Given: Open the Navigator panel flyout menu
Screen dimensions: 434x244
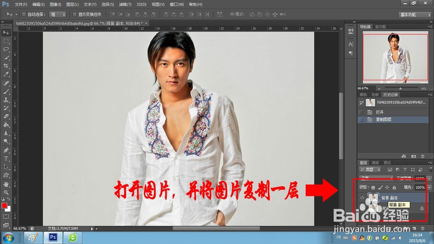Looking at the screenshot, I should [x=430, y=26].
